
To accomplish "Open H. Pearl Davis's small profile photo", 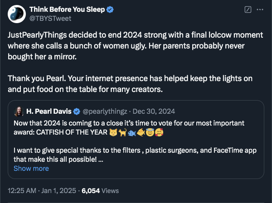I will 19,111.
